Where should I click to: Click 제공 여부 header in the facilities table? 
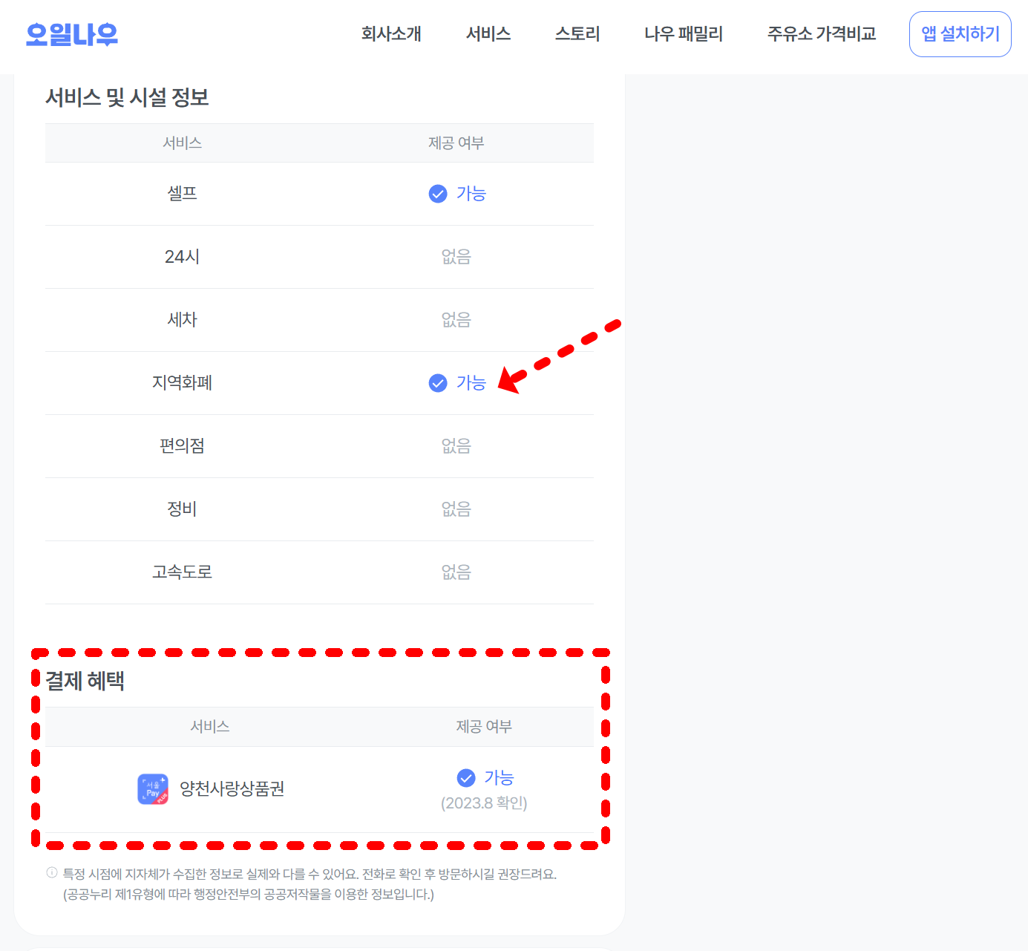(456, 143)
